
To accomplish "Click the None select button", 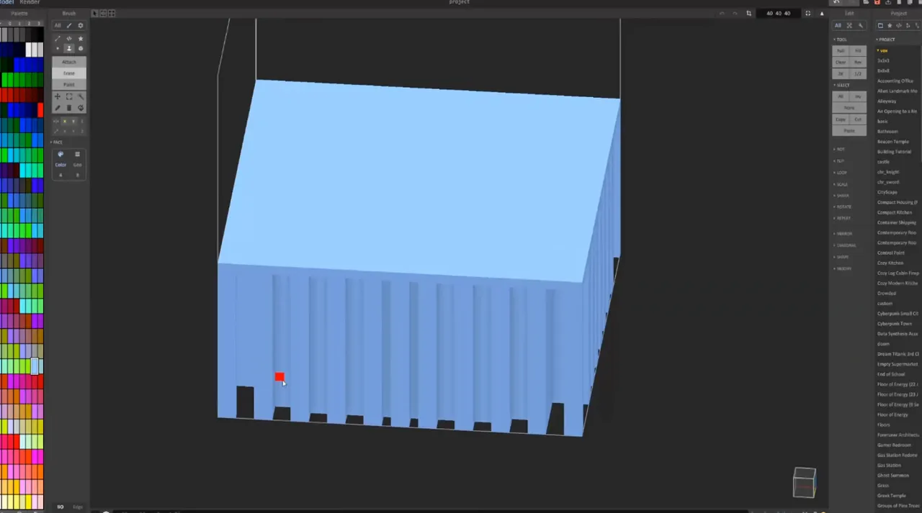I will click(849, 108).
